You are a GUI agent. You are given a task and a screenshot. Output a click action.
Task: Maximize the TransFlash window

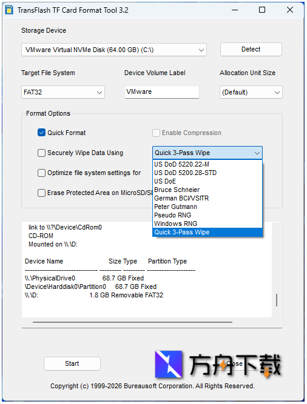(262, 10)
